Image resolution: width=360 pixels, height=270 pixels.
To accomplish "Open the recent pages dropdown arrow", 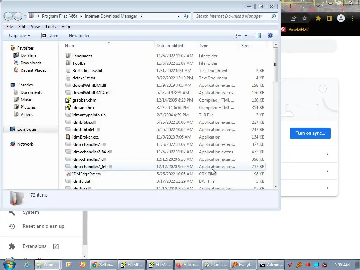I will coord(25,16).
